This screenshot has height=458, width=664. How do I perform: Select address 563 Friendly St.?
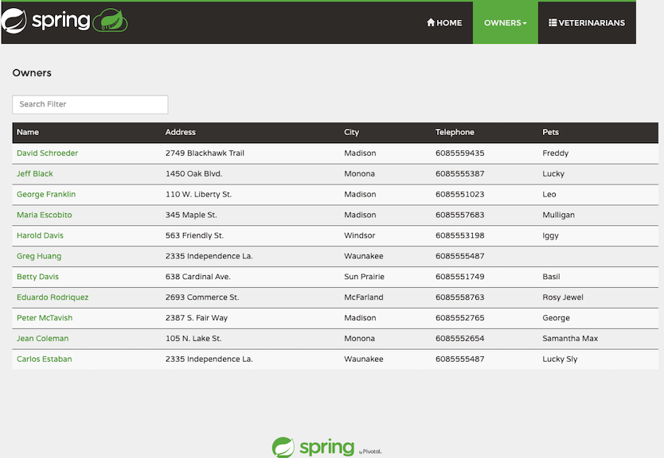(195, 235)
